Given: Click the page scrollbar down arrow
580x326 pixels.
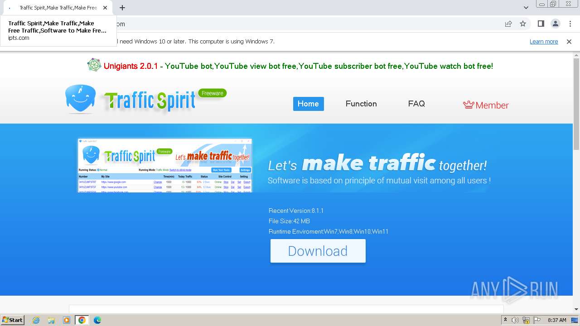Looking at the screenshot, I should tap(576, 309).
